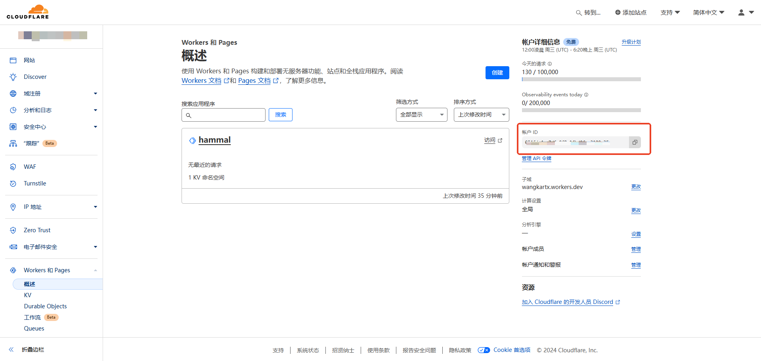Open Durable Objects in sidebar
761x361 pixels.
pyautogui.click(x=46, y=306)
